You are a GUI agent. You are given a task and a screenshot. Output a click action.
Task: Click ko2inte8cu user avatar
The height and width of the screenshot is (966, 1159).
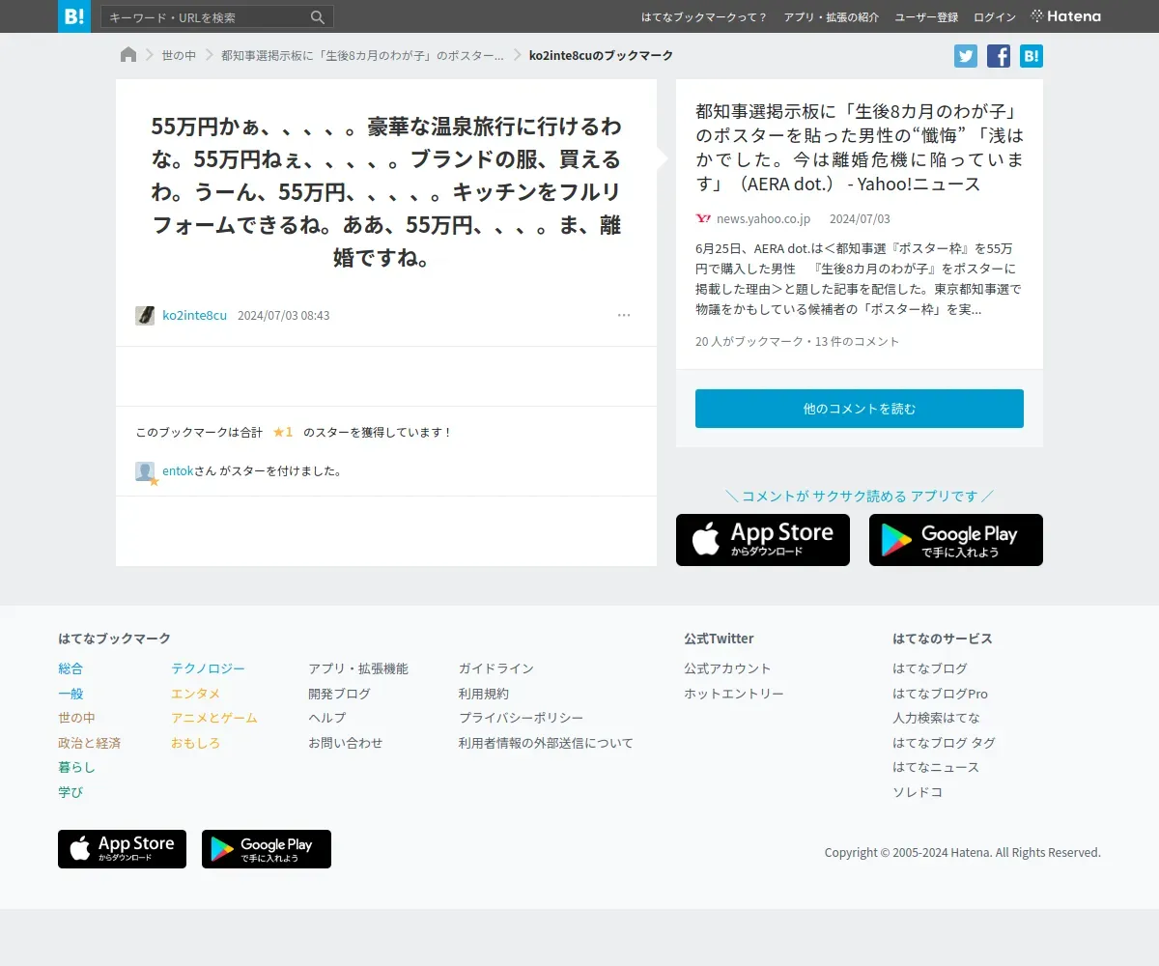pyautogui.click(x=145, y=315)
